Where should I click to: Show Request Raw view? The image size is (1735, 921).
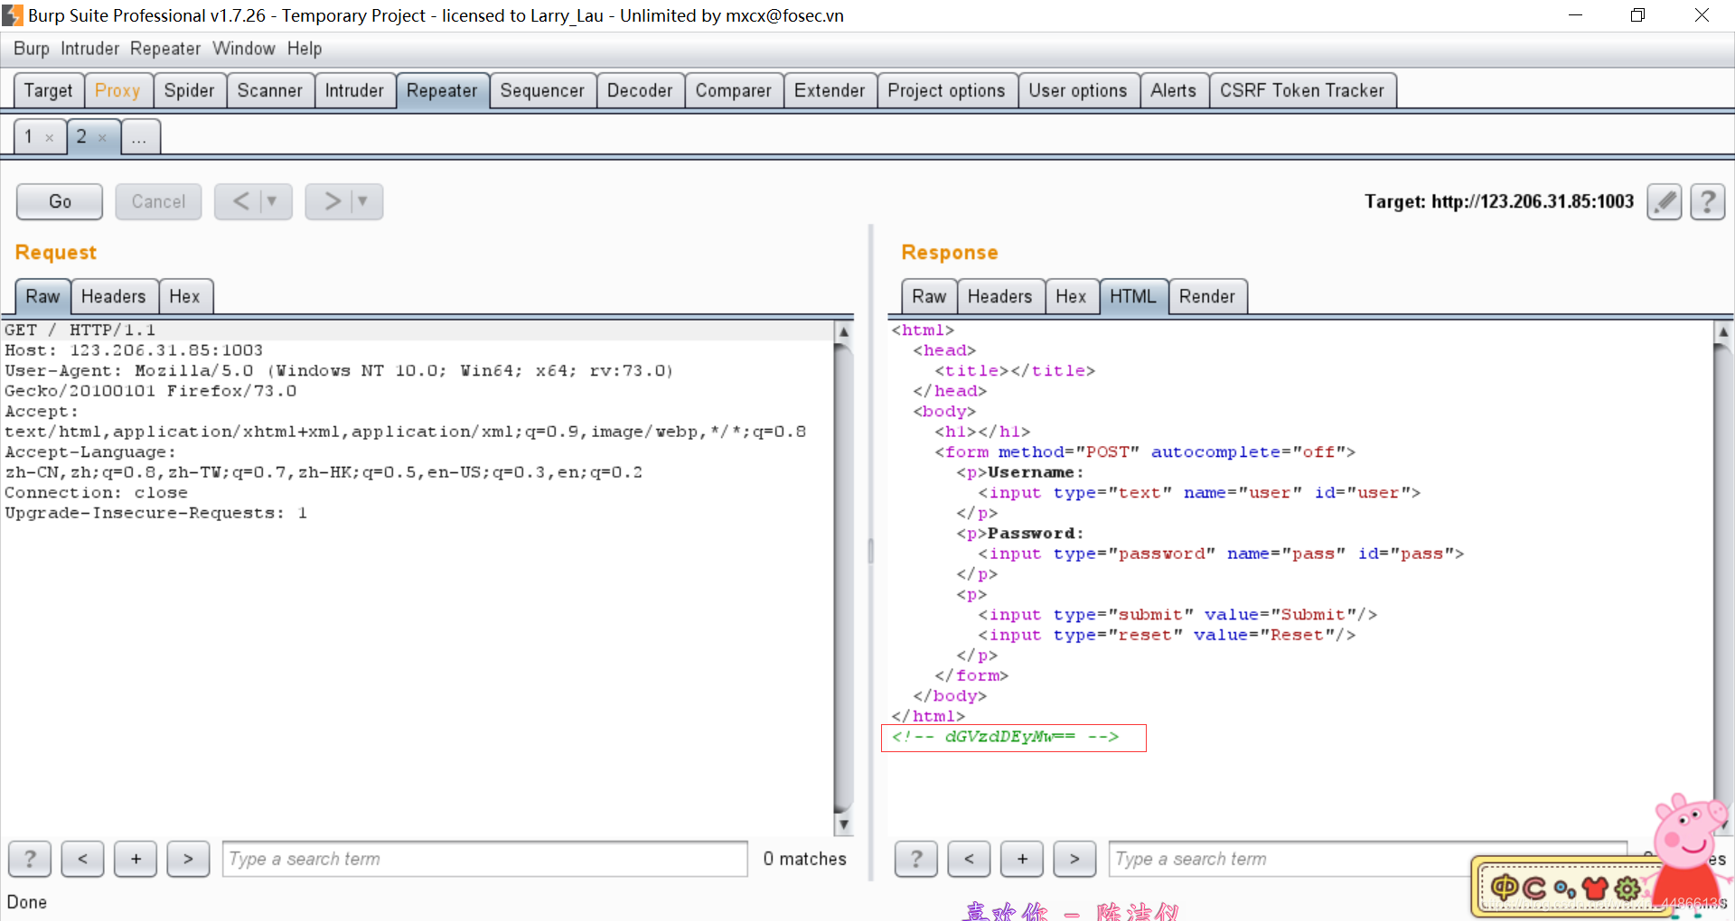(x=42, y=296)
